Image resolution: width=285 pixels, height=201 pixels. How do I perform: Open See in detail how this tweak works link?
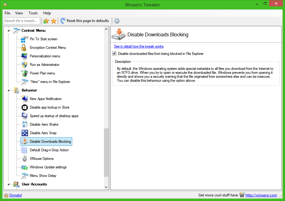[139, 46]
